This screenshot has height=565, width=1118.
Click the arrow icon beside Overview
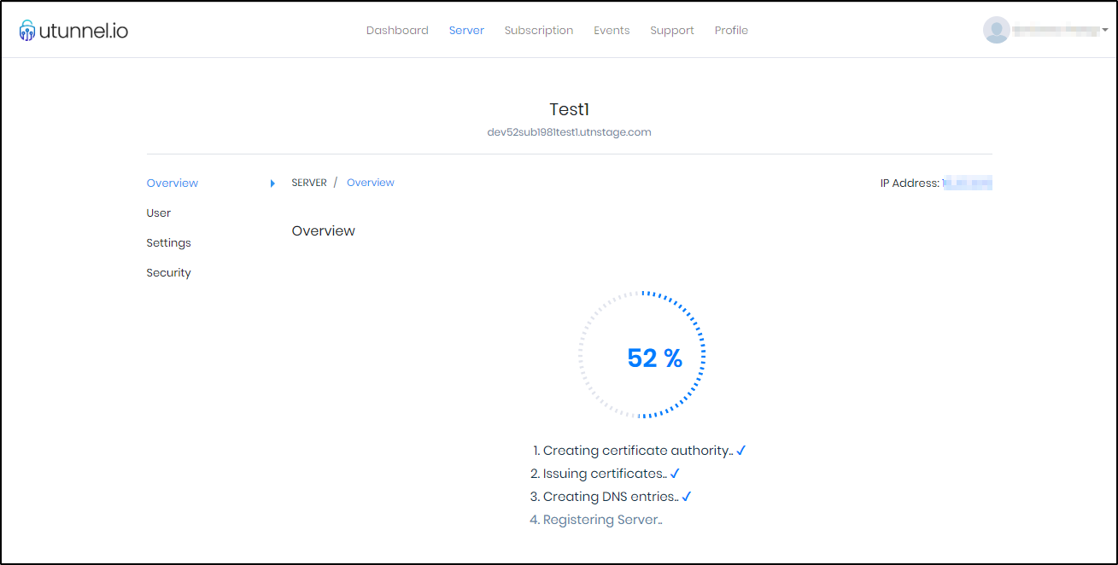pos(272,183)
